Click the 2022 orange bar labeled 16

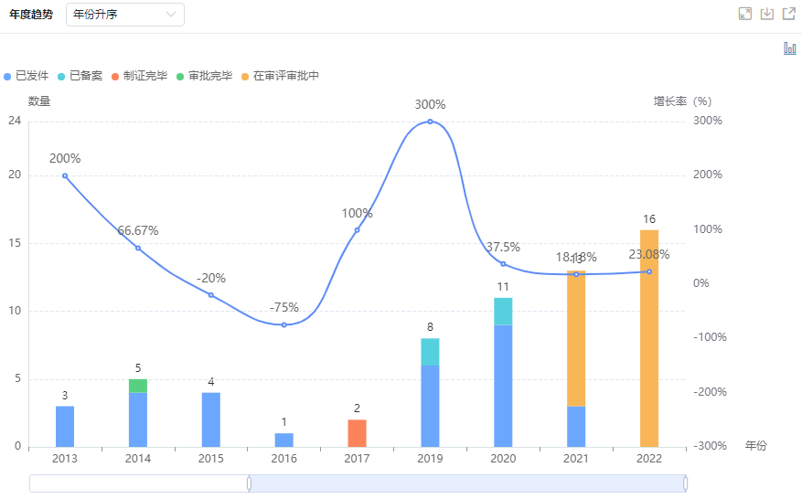click(x=649, y=338)
